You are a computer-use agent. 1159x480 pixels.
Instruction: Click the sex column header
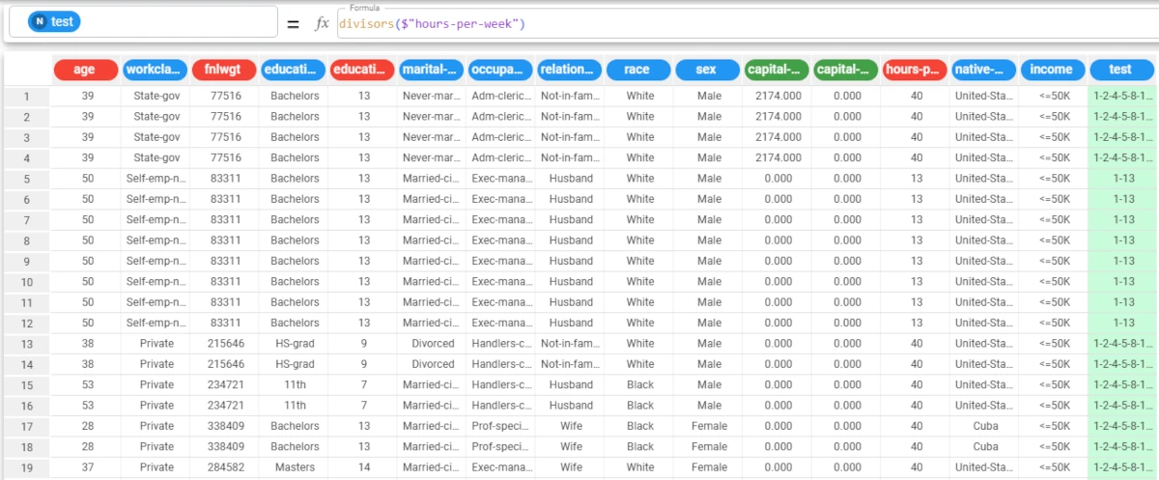[708, 70]
